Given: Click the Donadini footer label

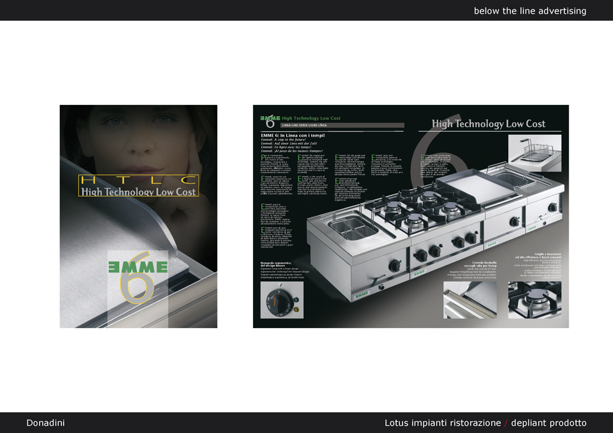Looking at the screenshot, I should click(45, 423).
